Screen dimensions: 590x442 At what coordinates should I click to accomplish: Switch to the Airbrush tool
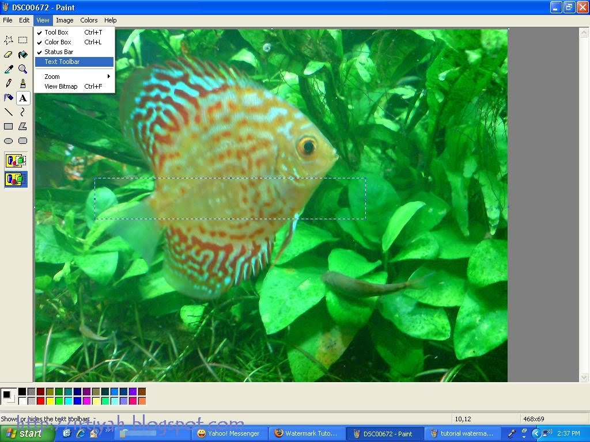(8, 98)
